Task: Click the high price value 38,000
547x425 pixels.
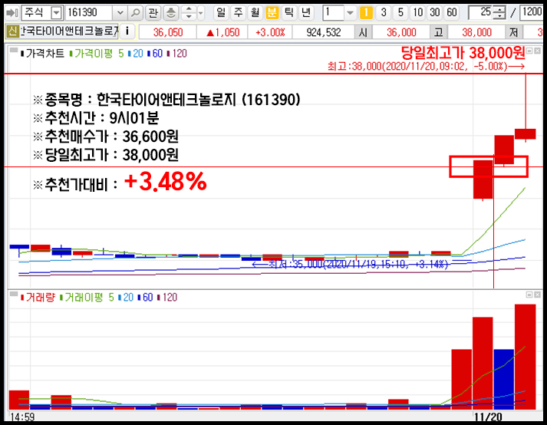Action: 476,32
